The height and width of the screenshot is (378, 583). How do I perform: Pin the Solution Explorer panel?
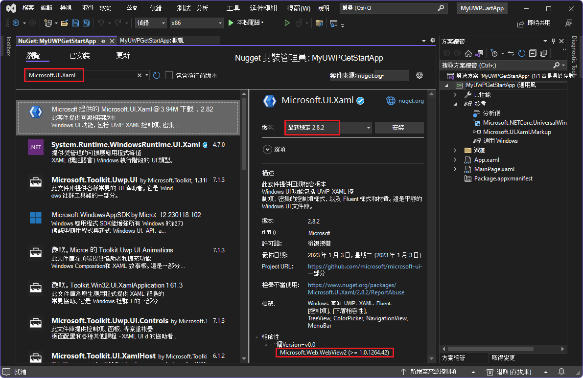pyautogui.click(x=553, y=41)
